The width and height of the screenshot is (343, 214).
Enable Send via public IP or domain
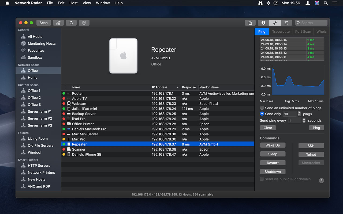tap(262, 179)
